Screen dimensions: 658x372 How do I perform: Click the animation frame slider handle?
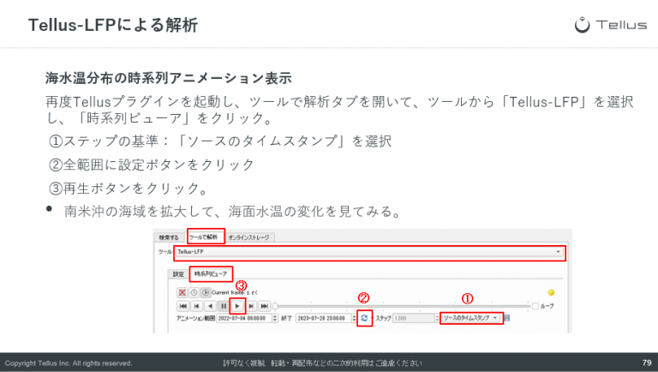[275, 306]
